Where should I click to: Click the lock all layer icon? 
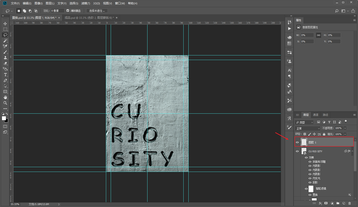[x=325, y=134]
